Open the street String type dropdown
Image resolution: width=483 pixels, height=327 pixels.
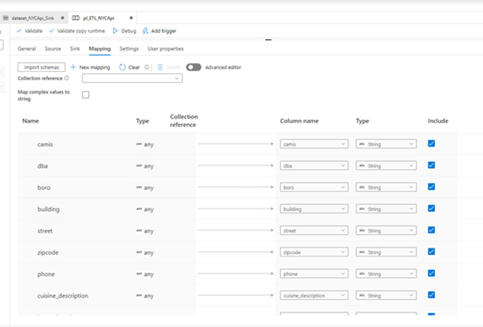pos(386,230)
